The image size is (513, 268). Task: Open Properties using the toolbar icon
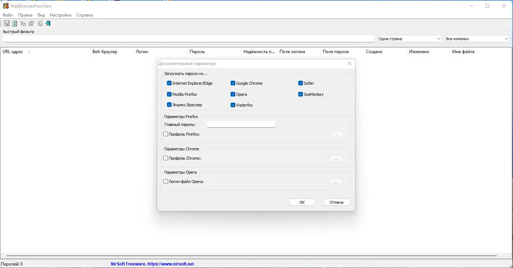pos(31,23)
